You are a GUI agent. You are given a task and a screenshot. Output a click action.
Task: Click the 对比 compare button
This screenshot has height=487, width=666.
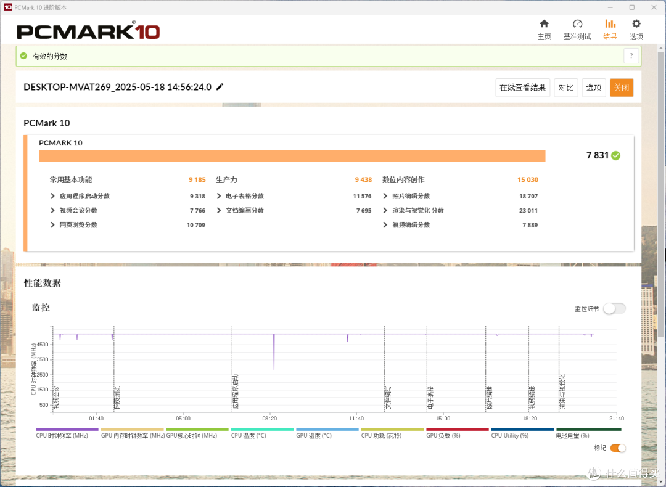coord(565,88)
